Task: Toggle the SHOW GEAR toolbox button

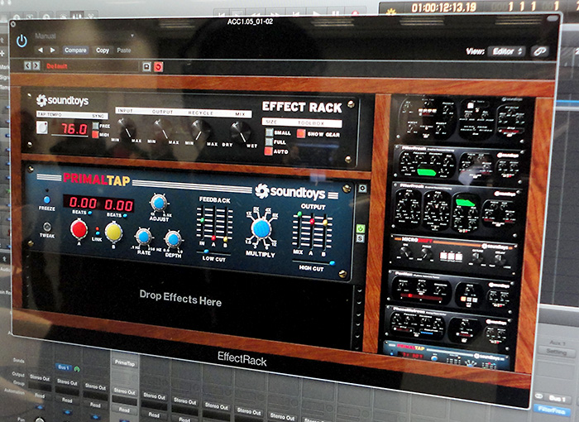Action: pos(301,133)
